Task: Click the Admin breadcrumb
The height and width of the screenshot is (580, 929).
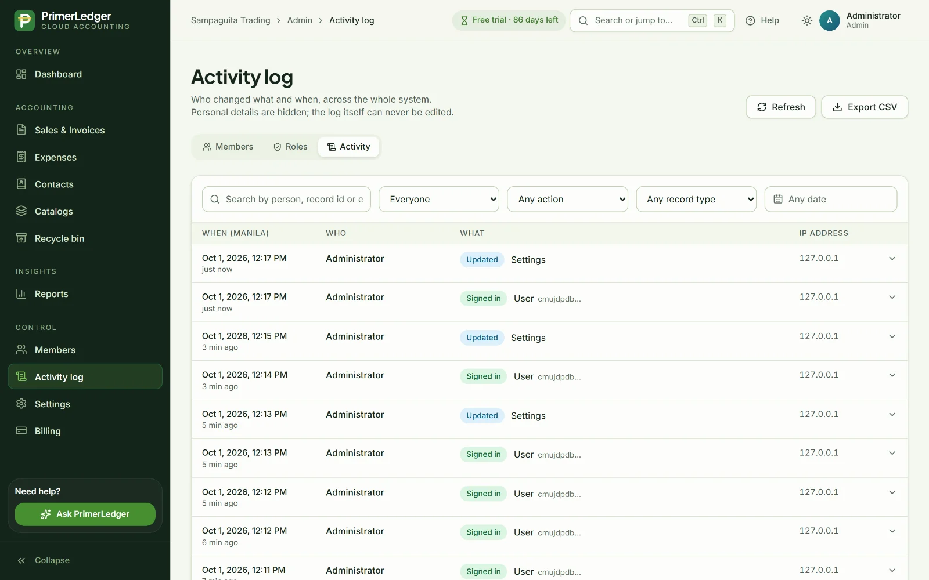Action: [300, 20]
